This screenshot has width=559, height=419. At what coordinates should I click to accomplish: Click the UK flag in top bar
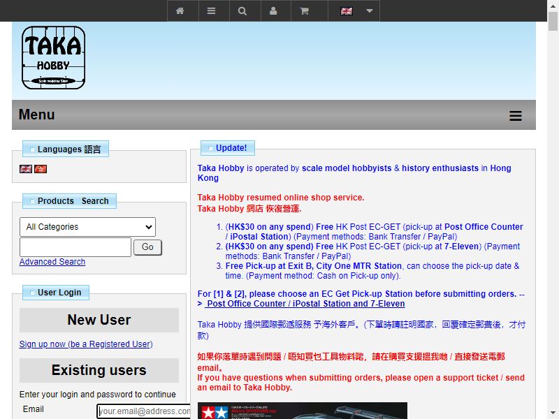tap(346, 11)
